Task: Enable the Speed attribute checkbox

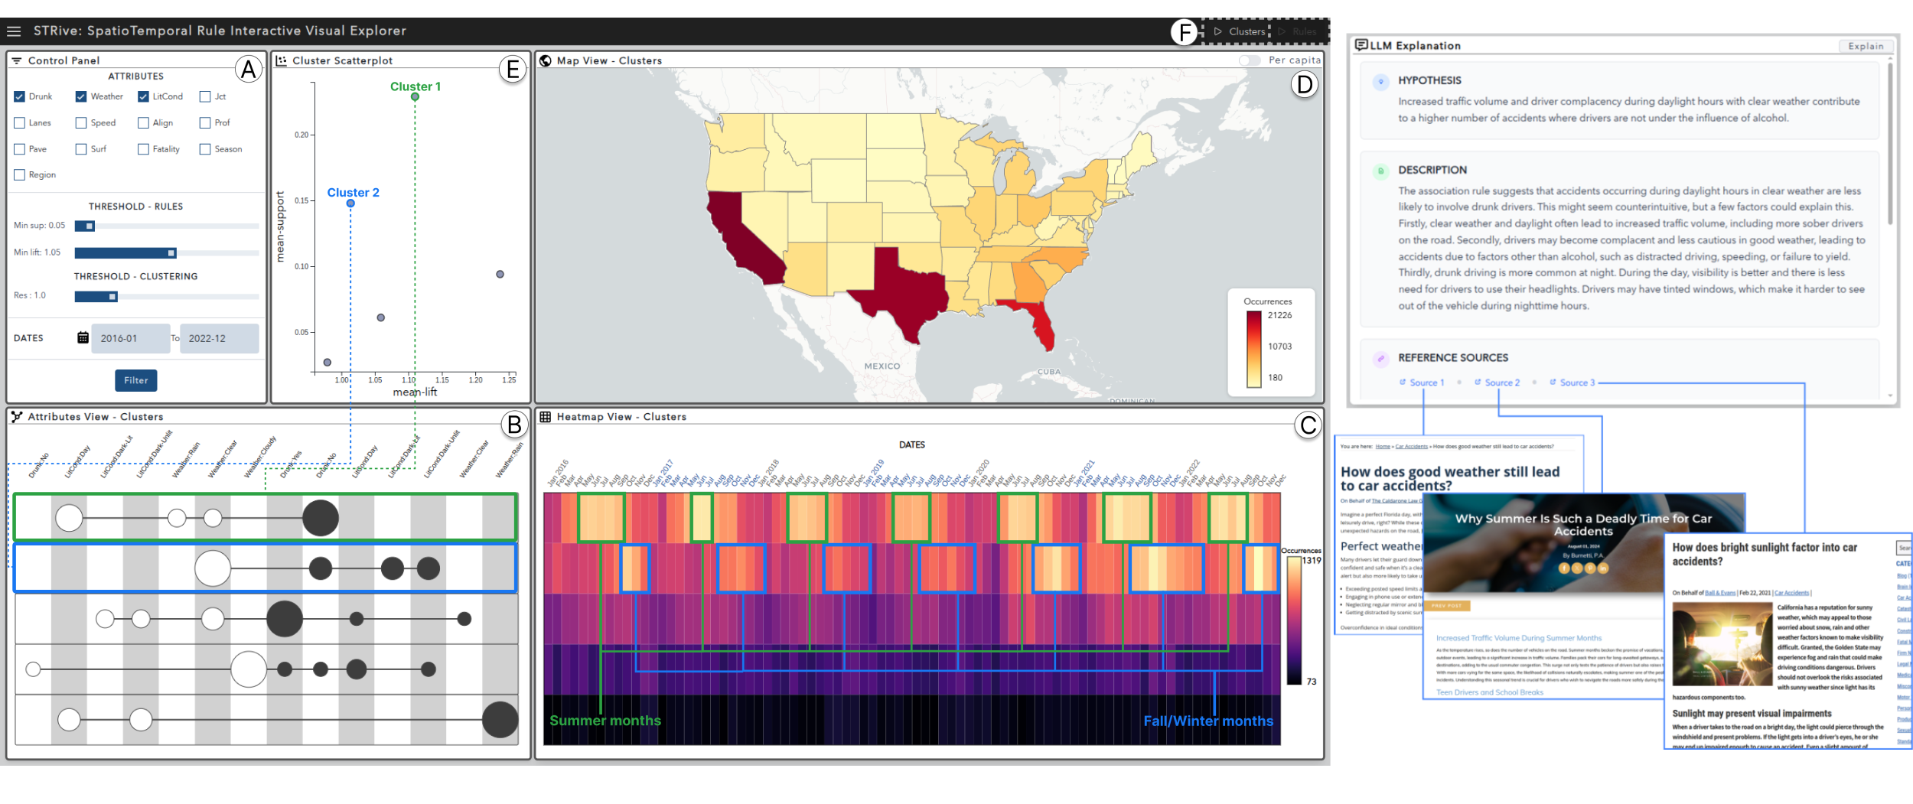Action: coord(81,123)
